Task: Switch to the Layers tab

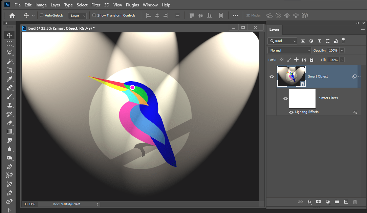Action: point(274,30)
